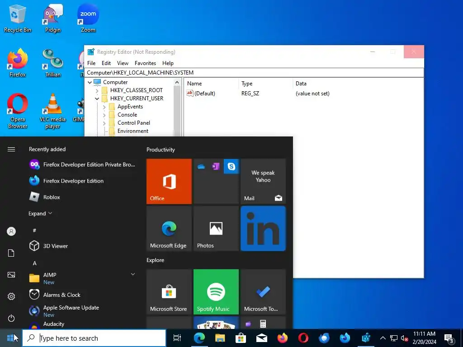The height and width of the screenshot is (347, 463).
Task: Launch Firefox desktop shortcut
Action: tap(18, 63)
